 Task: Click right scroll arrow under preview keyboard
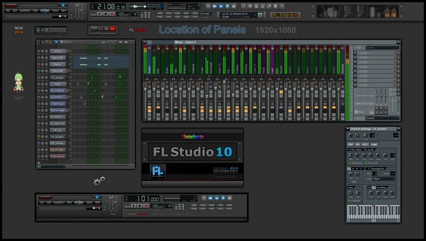tap(398, 220)
